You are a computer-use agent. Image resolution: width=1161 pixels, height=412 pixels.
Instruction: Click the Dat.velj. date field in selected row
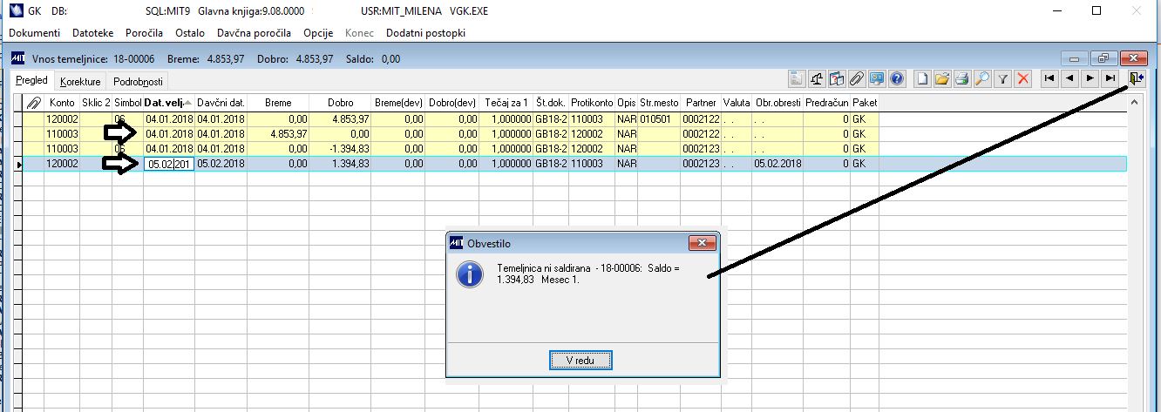click(x=169, y=164)
